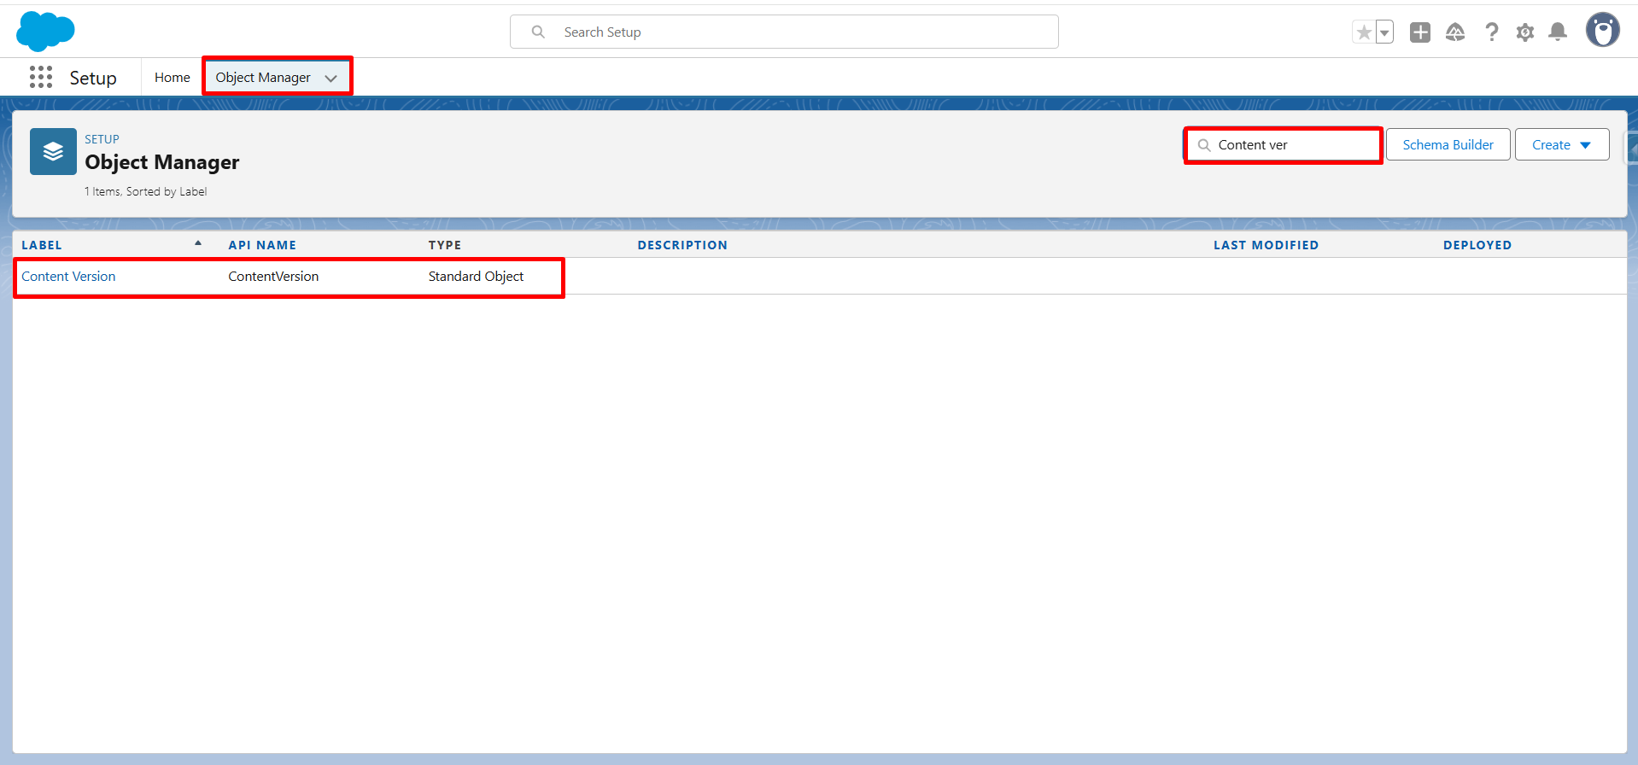Launch Schema Builder
Image resolution: width=1638 pixels, height=765 pixels.
[1448, 145]
